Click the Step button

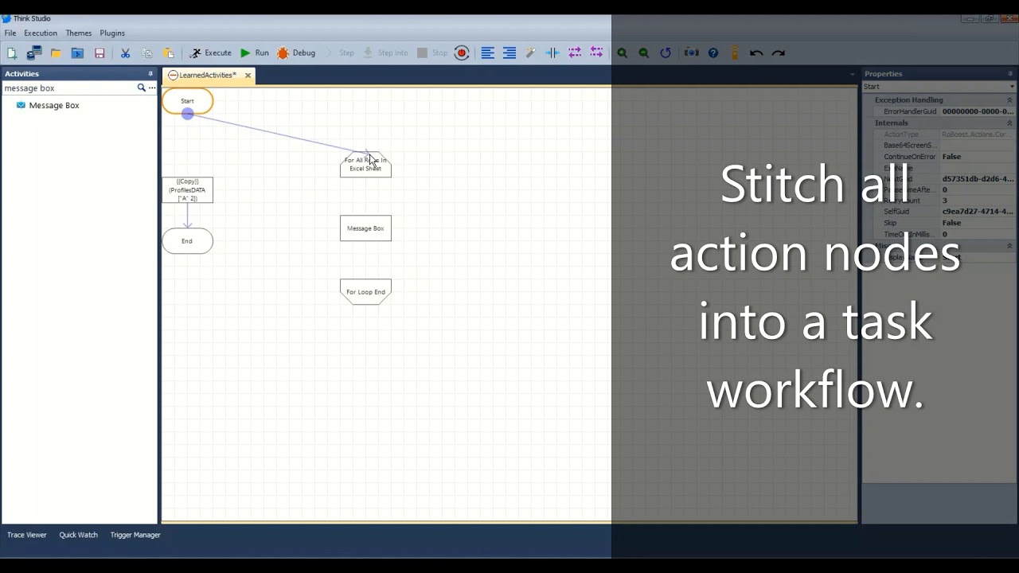(340, 53)
